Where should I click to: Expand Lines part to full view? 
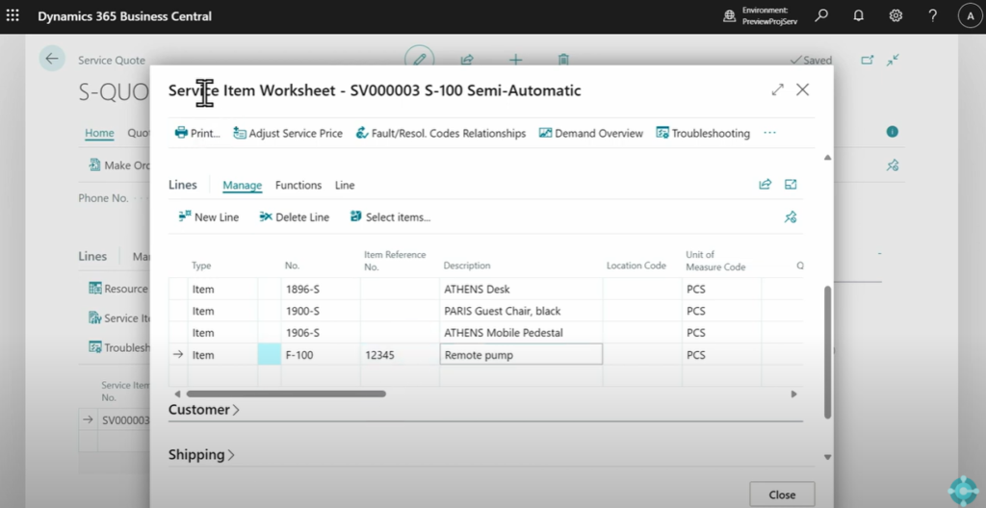tap(791, 184)
